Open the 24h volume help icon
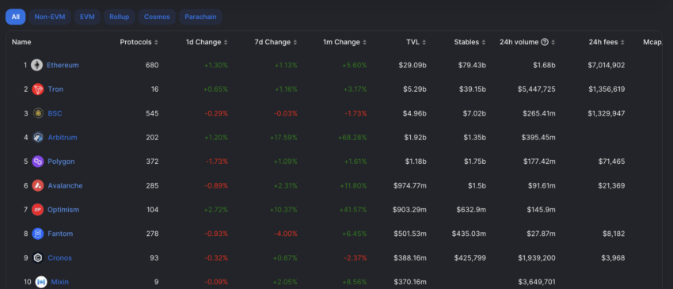Viewport: 673px width, 289px height. [545, 42]
